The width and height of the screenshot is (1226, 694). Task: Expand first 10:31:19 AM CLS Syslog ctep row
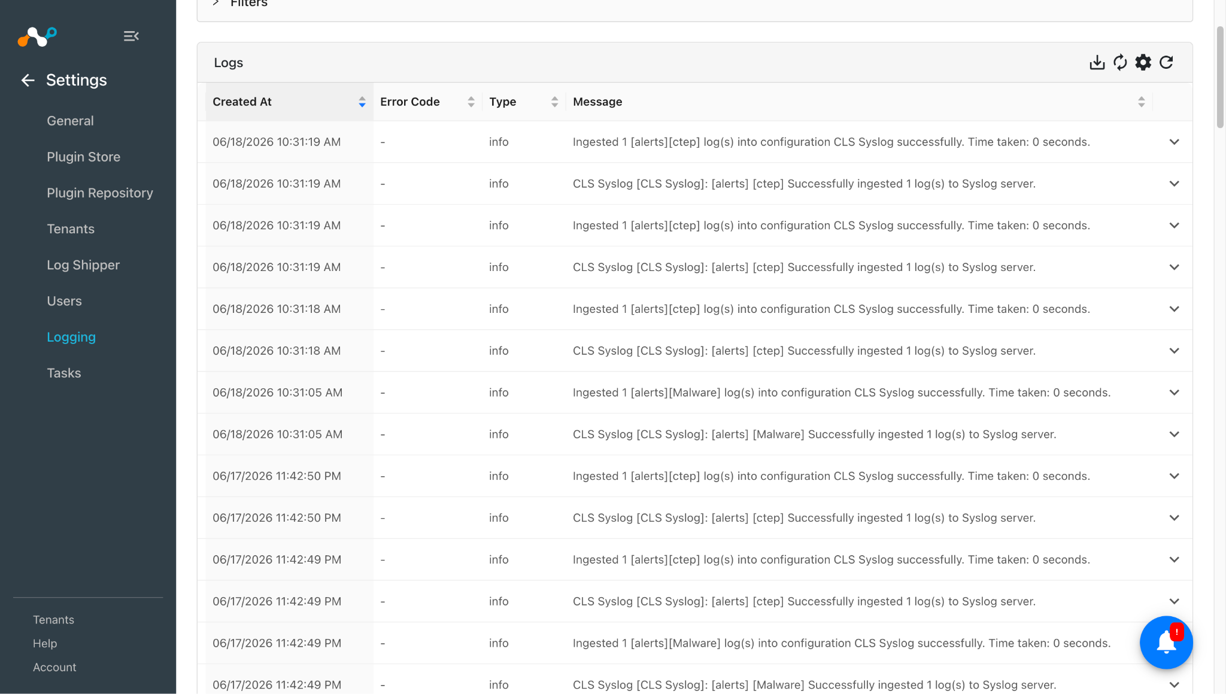coord(1174,184)
